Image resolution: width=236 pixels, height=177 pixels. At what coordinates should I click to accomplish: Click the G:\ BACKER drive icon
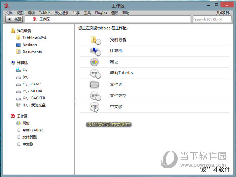click(x=18, y=99)
